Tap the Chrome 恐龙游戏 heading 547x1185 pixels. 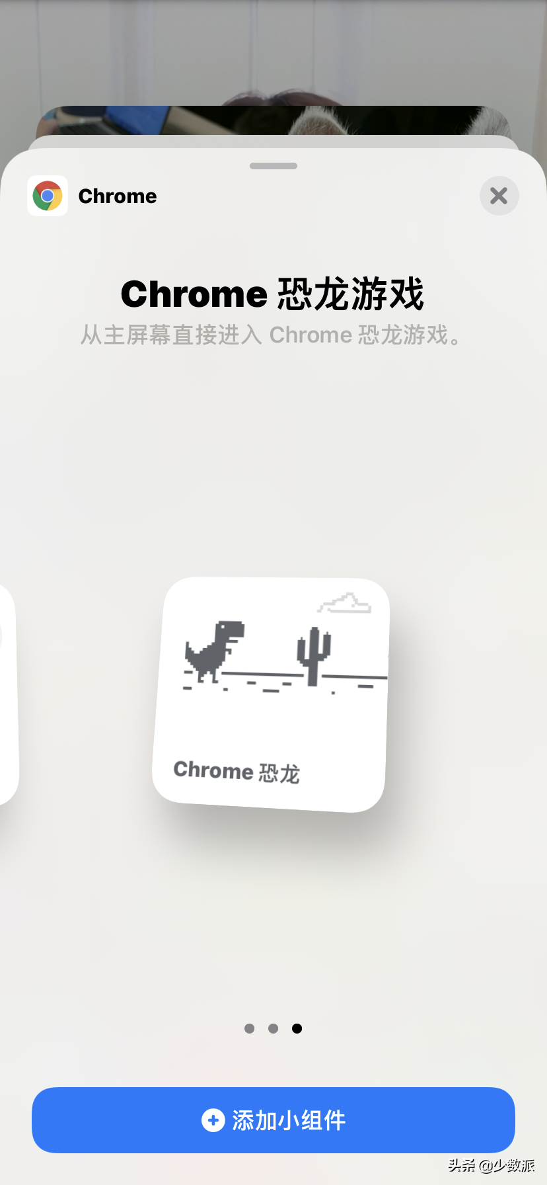272,294
